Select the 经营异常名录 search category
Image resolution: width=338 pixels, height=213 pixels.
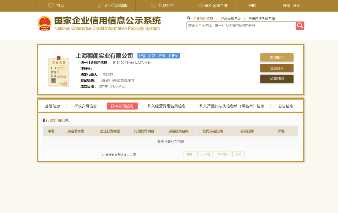(x=231, y=19)
